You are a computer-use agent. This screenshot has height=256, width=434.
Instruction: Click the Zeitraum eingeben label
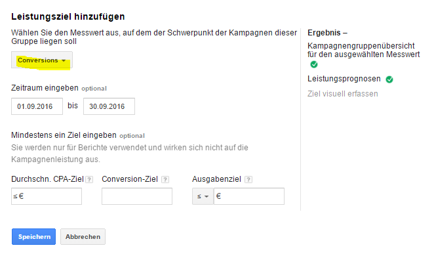coord(45,88)
